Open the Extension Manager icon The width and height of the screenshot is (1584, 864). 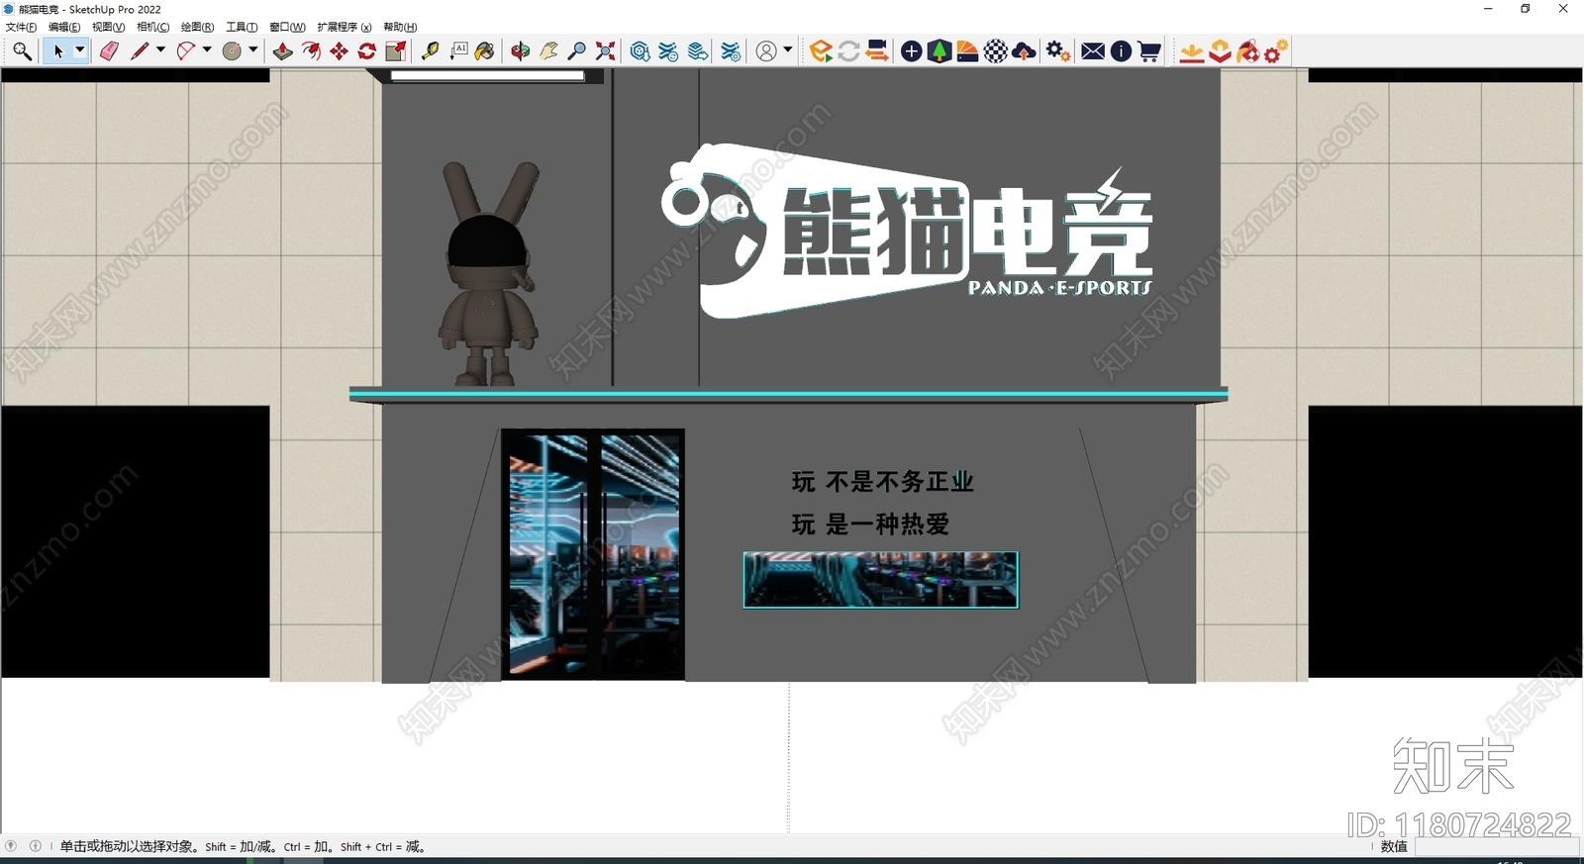tap(731, 50)
